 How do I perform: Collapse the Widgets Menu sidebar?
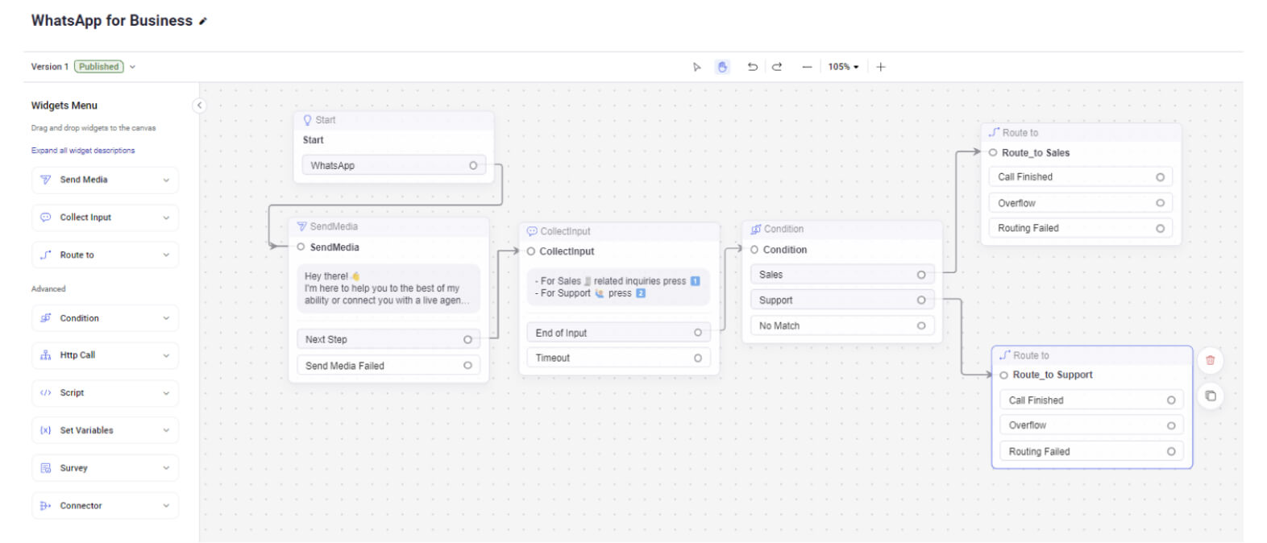pos(199,106)
